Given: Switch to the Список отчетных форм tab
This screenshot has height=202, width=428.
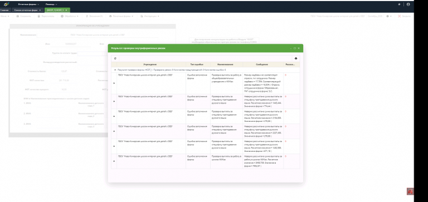Looking at the screenshot, I should pyautogui.click(x=26, y=10).
